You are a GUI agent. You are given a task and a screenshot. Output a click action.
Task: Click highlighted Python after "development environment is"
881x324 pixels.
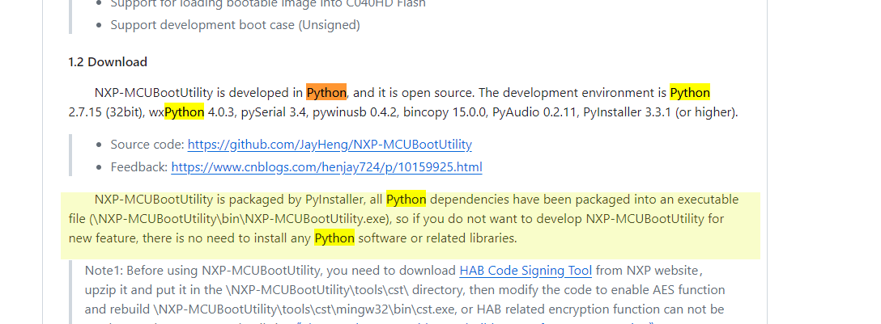(x=690, y=92)
